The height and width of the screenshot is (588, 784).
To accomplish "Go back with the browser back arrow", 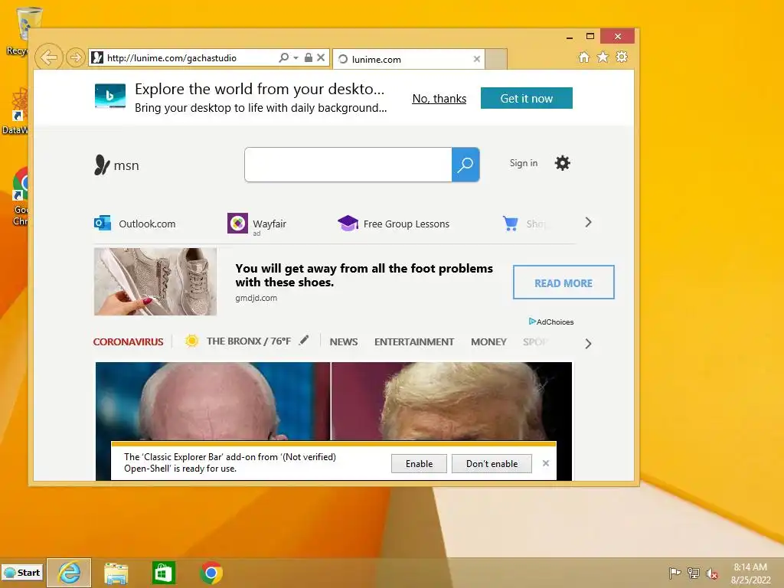I will coord(49,57).
